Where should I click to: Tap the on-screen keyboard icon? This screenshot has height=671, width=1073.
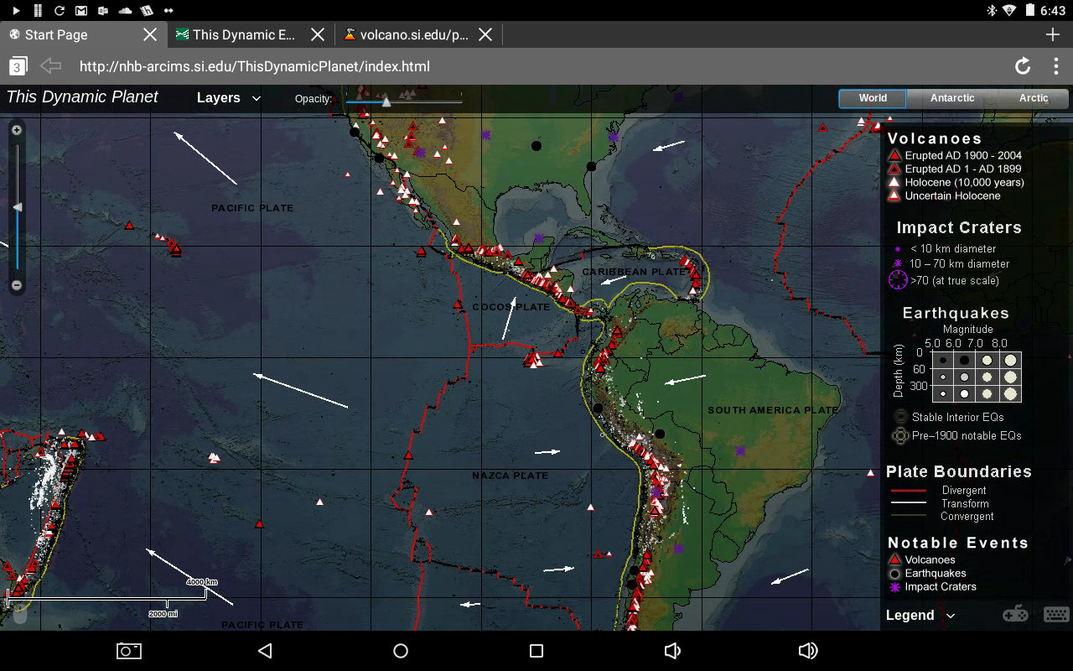pos(1056,615)
